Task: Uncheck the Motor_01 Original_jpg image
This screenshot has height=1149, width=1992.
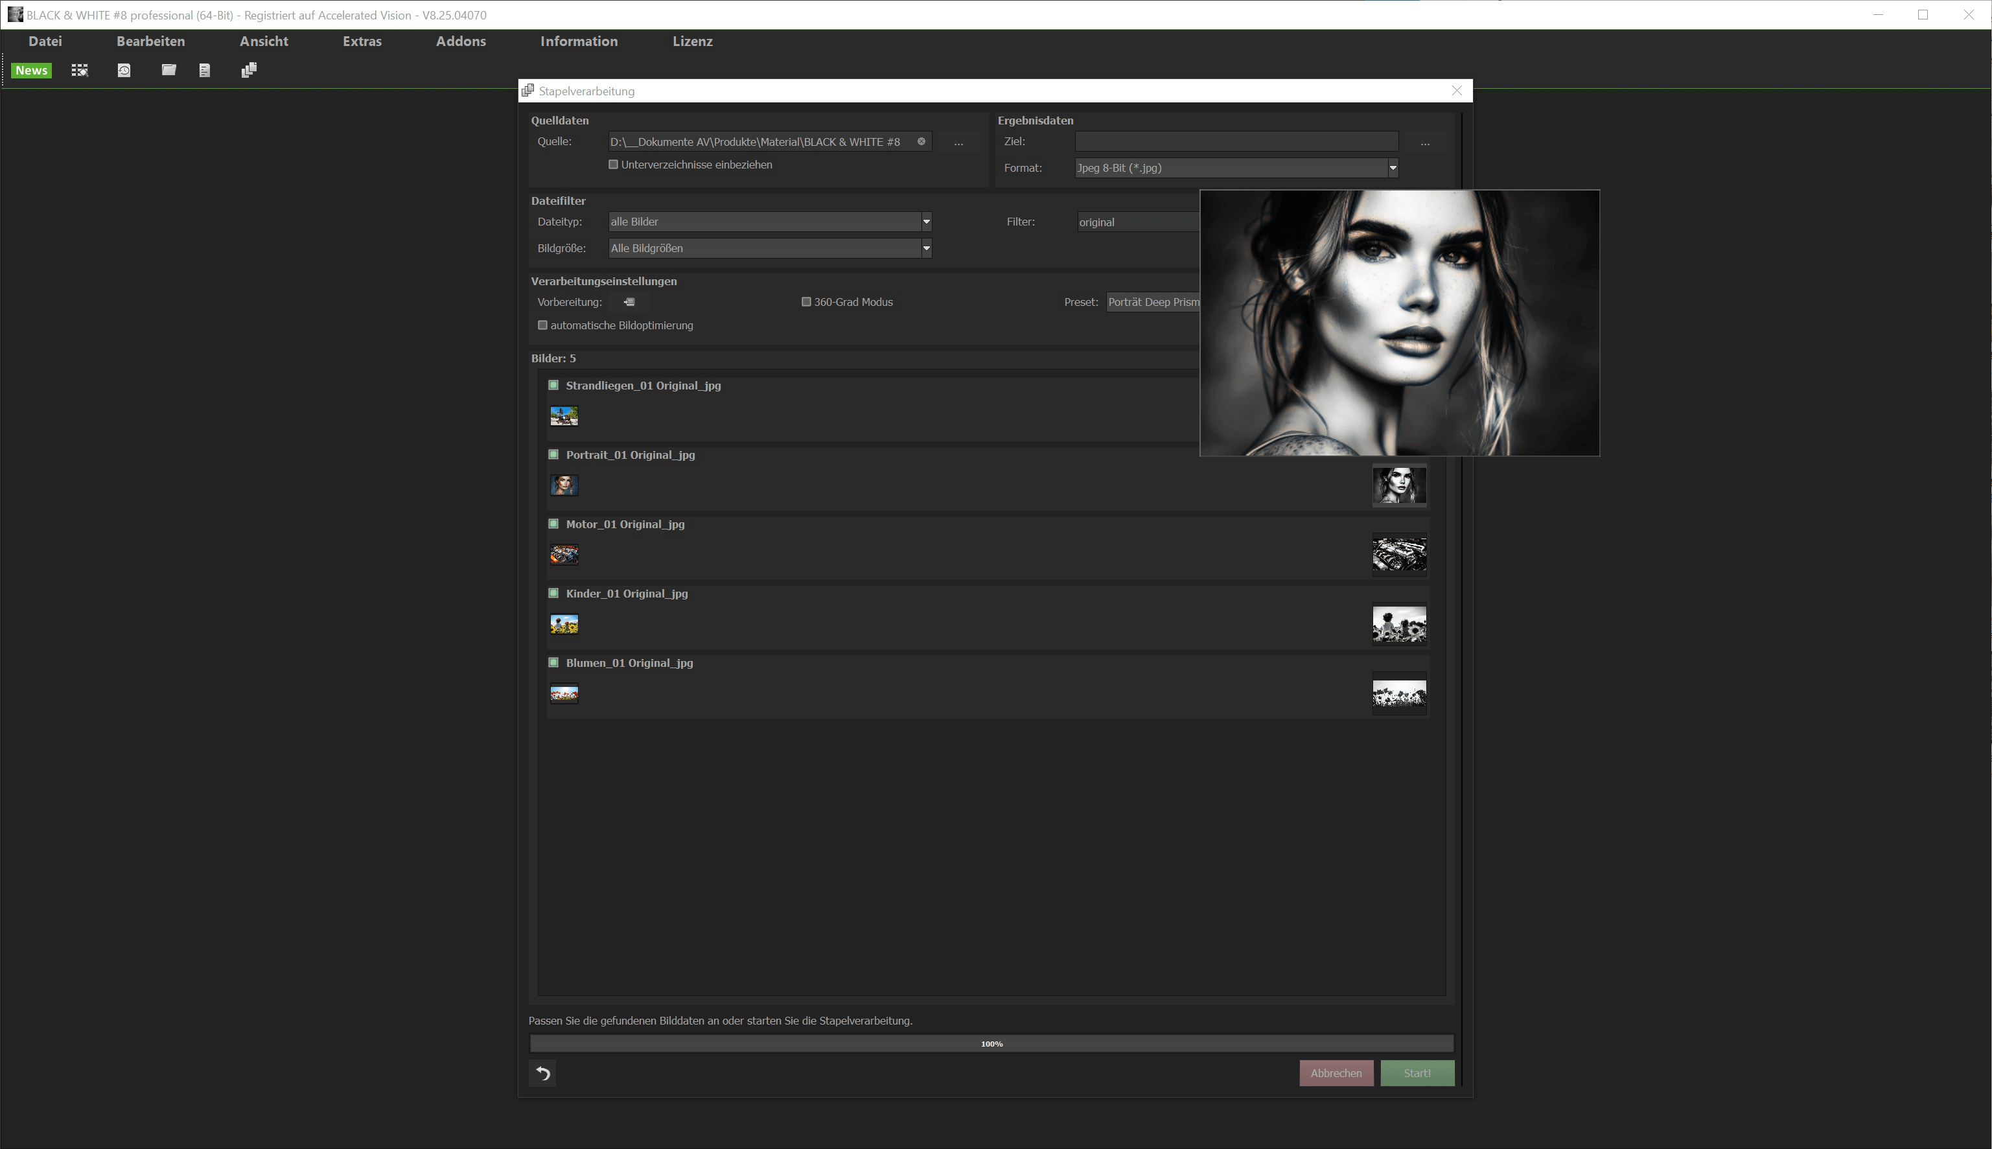Action: pos(553,524)
